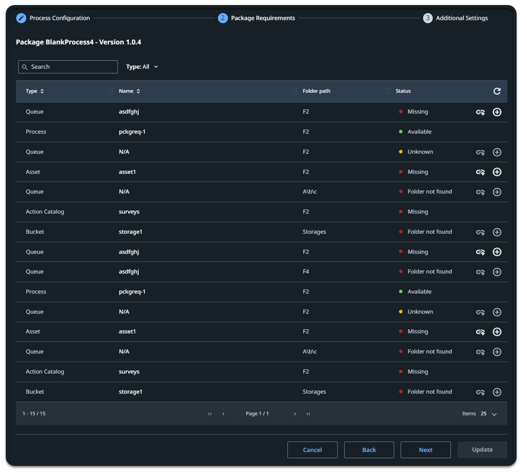Click the Cancel button
Image resolution: width=527 pixels, height=474 pixels.
click(x=312, y=450)
